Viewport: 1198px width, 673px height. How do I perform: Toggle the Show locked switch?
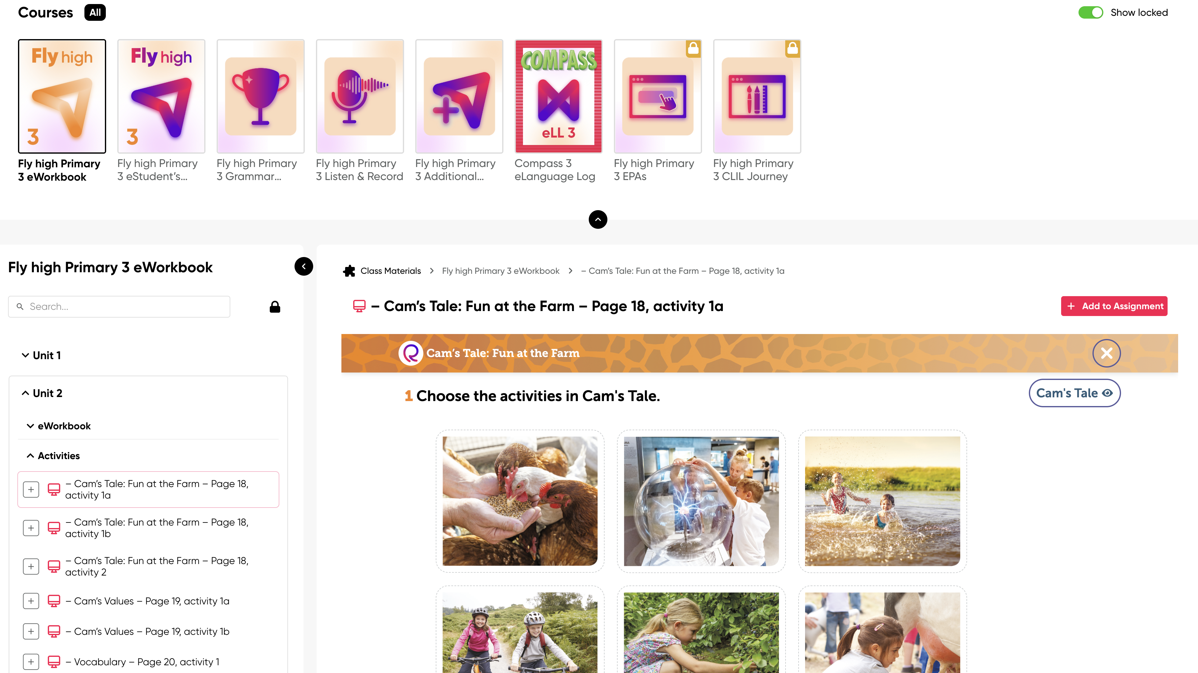pyautogui.click(x=1090, y=12)
